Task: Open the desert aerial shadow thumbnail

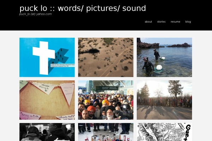Action: (x=106, y=57)
